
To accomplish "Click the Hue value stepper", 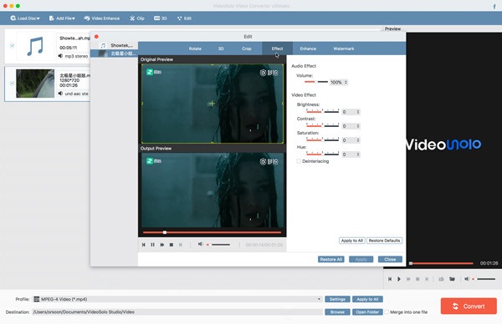I will [358, 154].
